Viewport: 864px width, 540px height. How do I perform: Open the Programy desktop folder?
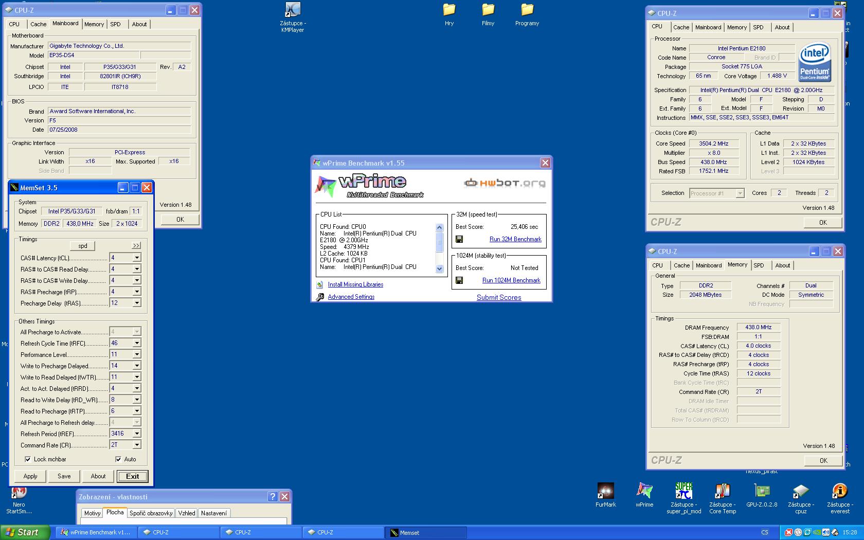(527, 10)
